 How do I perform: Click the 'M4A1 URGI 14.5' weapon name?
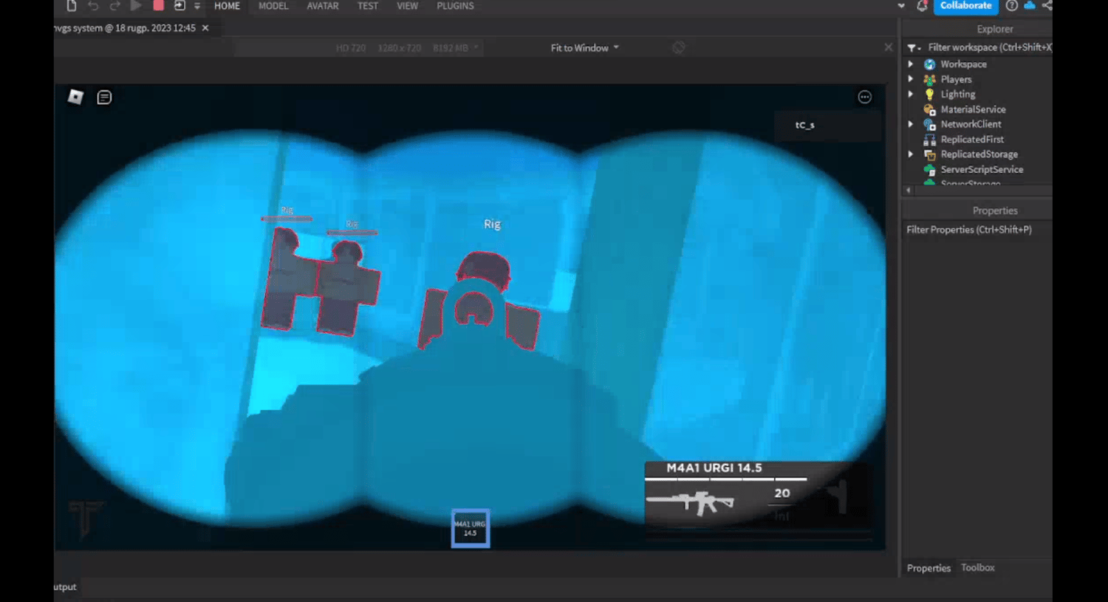pyautogui.click(x=714, y=468)
